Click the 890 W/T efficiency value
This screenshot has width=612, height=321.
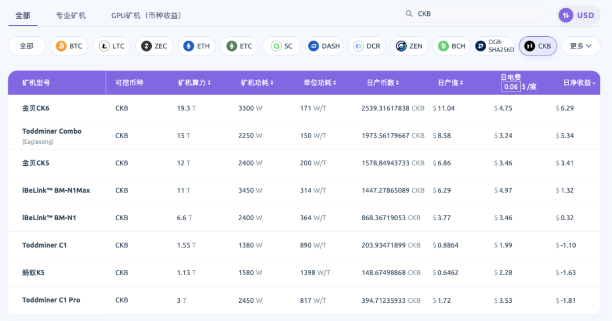pyautogui.click(x=313, y=245)
